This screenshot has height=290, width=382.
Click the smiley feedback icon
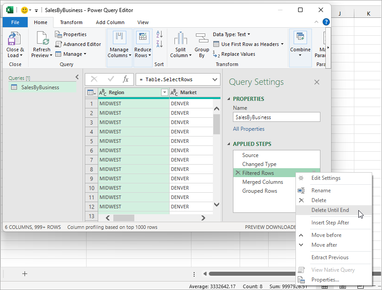coord(25,10)
